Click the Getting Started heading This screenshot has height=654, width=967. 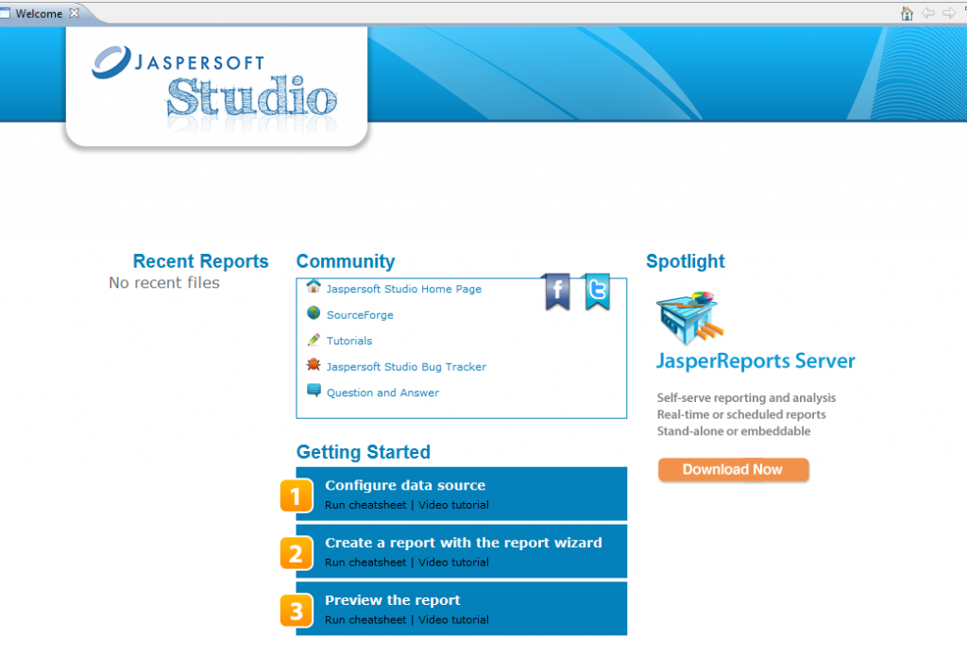[364, 452]
